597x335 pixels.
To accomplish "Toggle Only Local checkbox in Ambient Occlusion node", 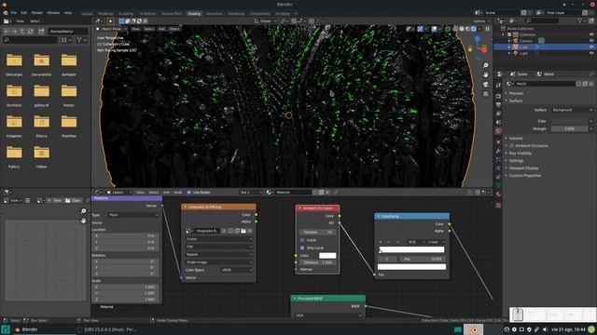I will (x=302, y=248).
